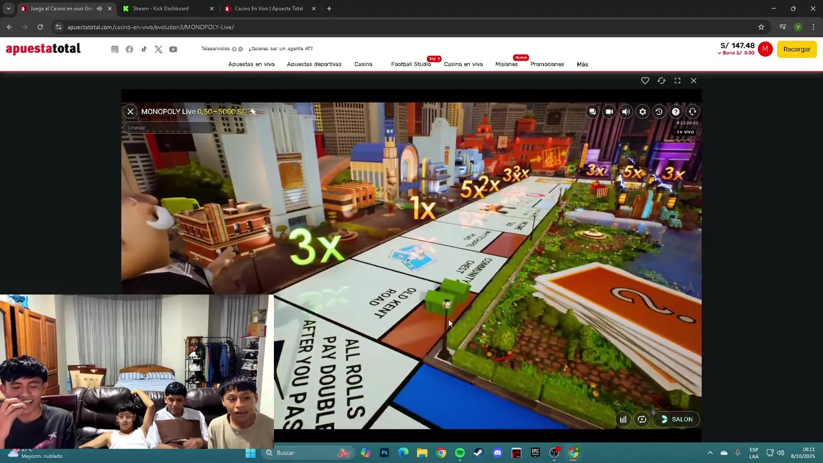Click the Chatear chat input field
823x463 pixels.
pos(168,128)
